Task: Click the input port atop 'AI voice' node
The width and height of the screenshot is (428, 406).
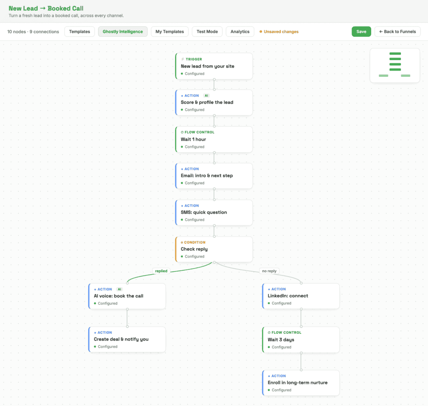Action: click(x=127, y=283)
